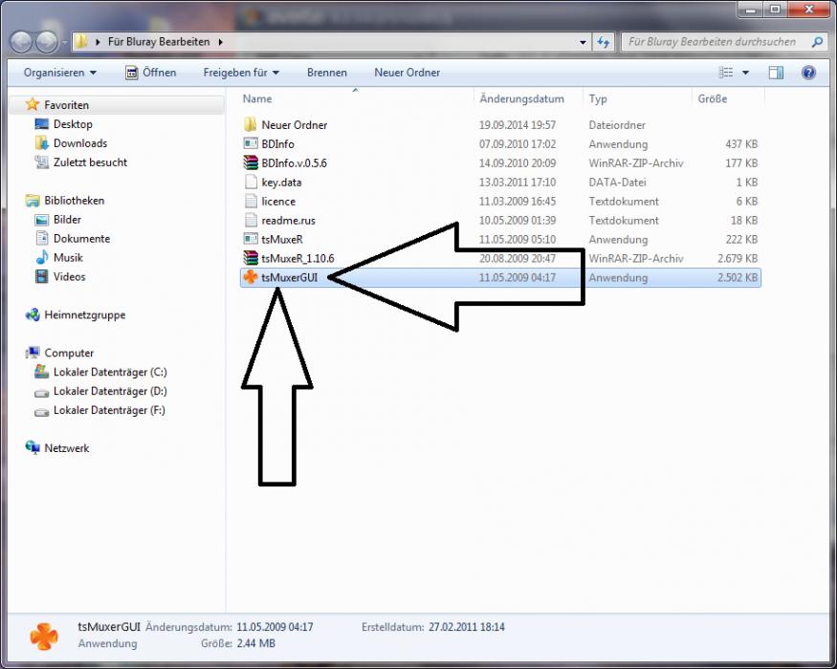Sort by the Änderungsdatum column header
The width and height of the screenshot is (837, 669).
click(521, 98)
